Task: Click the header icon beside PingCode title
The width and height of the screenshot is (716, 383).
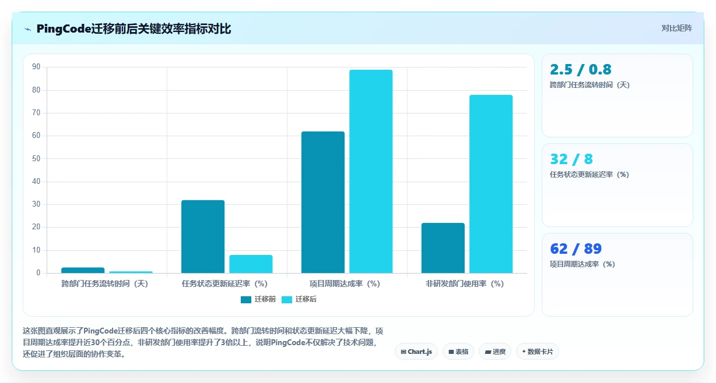Action: click(27, 29)
